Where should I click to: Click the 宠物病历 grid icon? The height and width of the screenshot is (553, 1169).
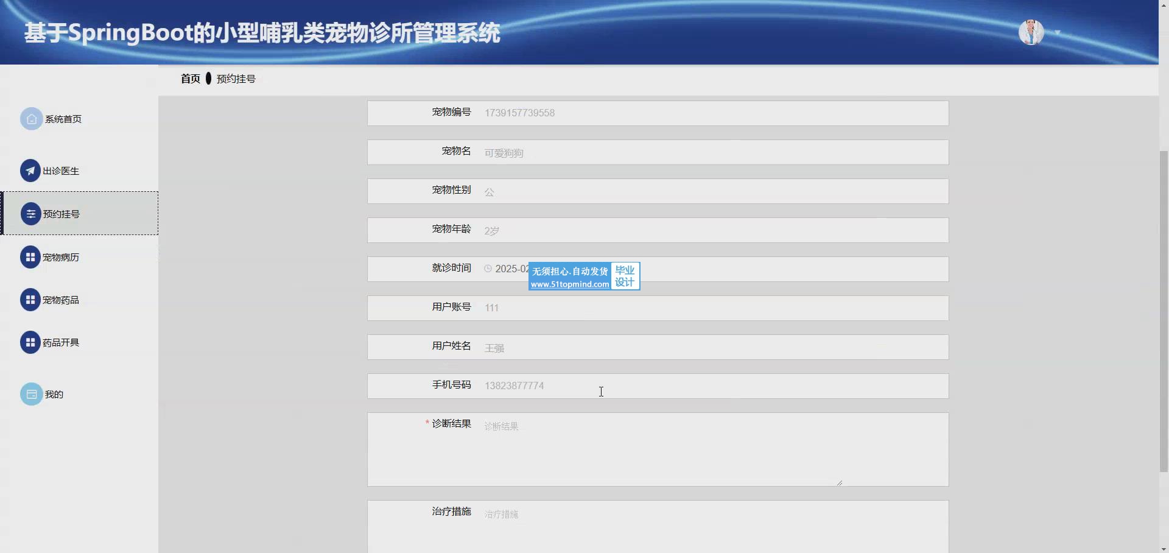pos(30,258)
